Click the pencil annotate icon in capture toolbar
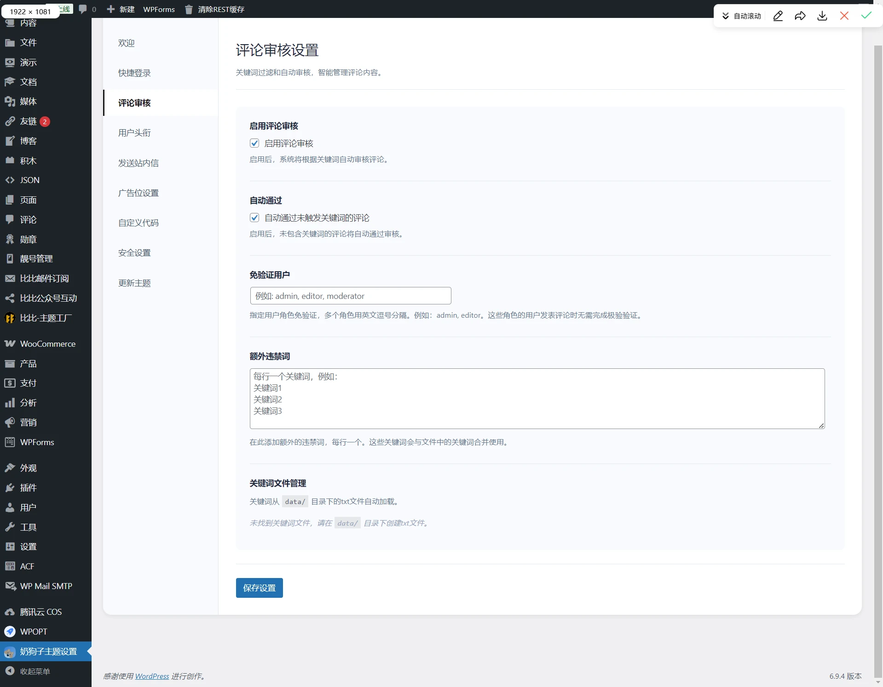883x687 pixels. coord(778,16)
